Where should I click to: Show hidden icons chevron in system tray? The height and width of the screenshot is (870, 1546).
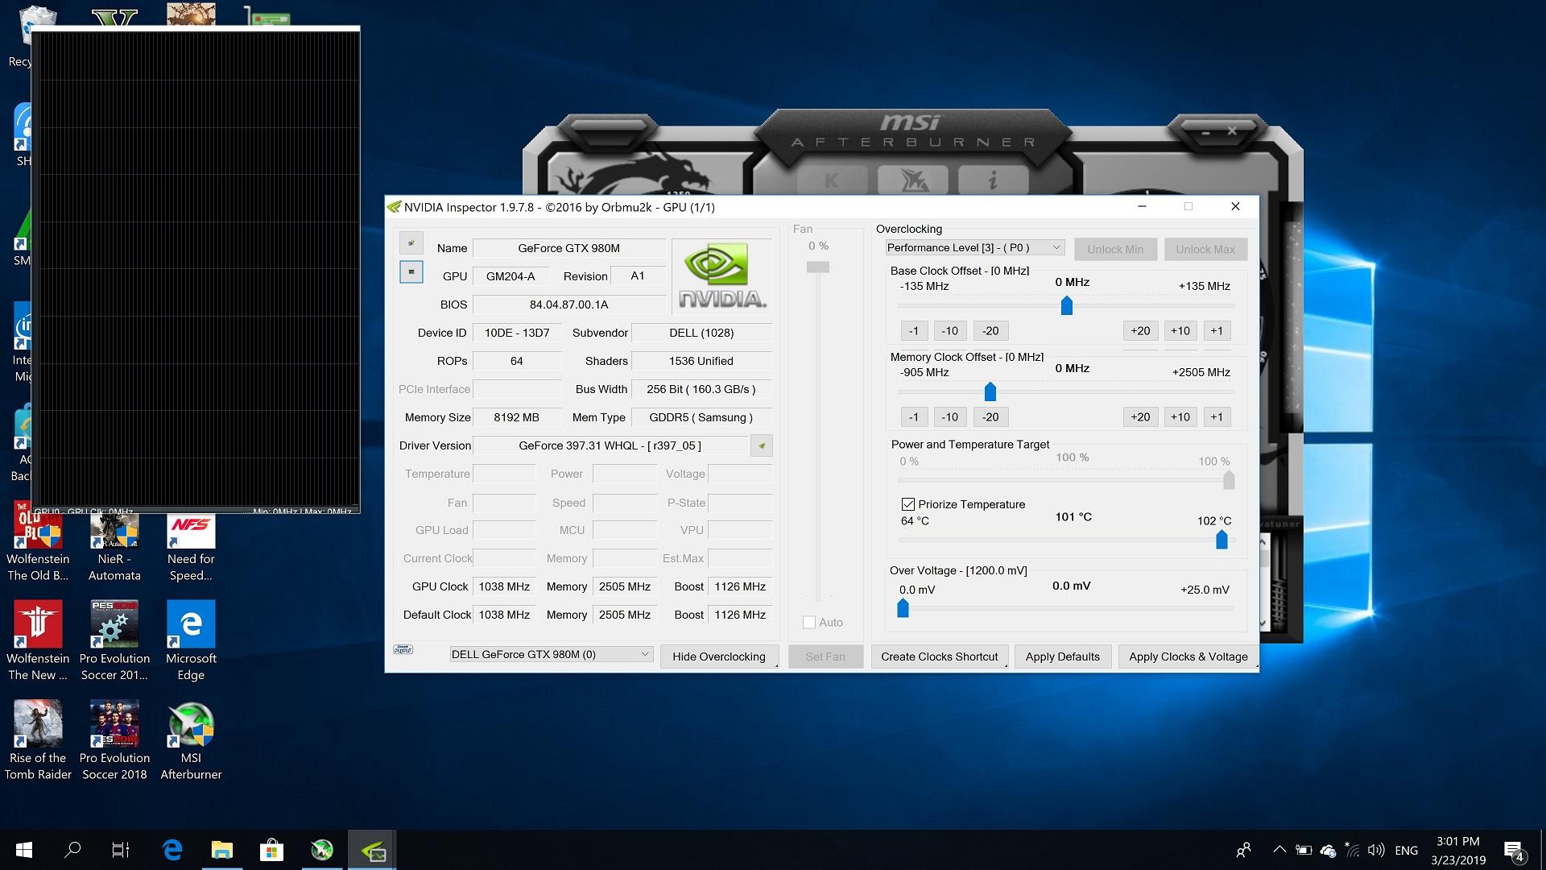1279,850
